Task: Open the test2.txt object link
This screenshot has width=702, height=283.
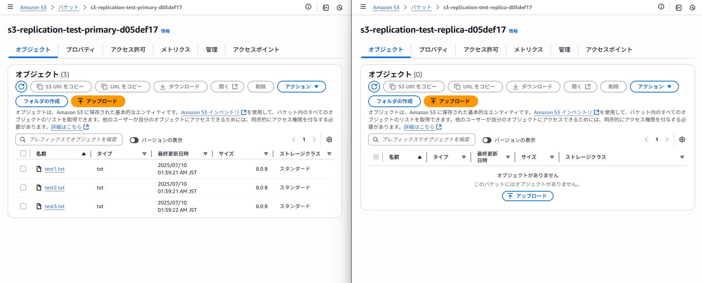Action: click(x=54, y=188)
